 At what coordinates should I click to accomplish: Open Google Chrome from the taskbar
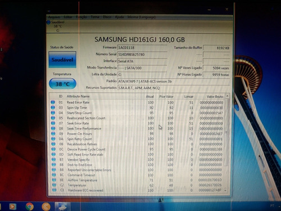click(x=29, y=206)
